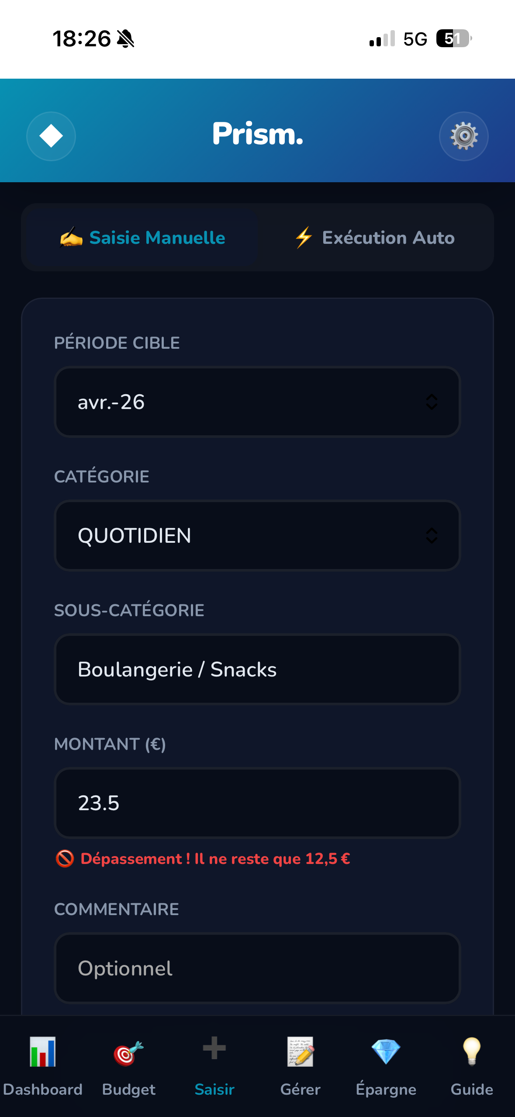Tap the Saisir plus icon

214,1048
